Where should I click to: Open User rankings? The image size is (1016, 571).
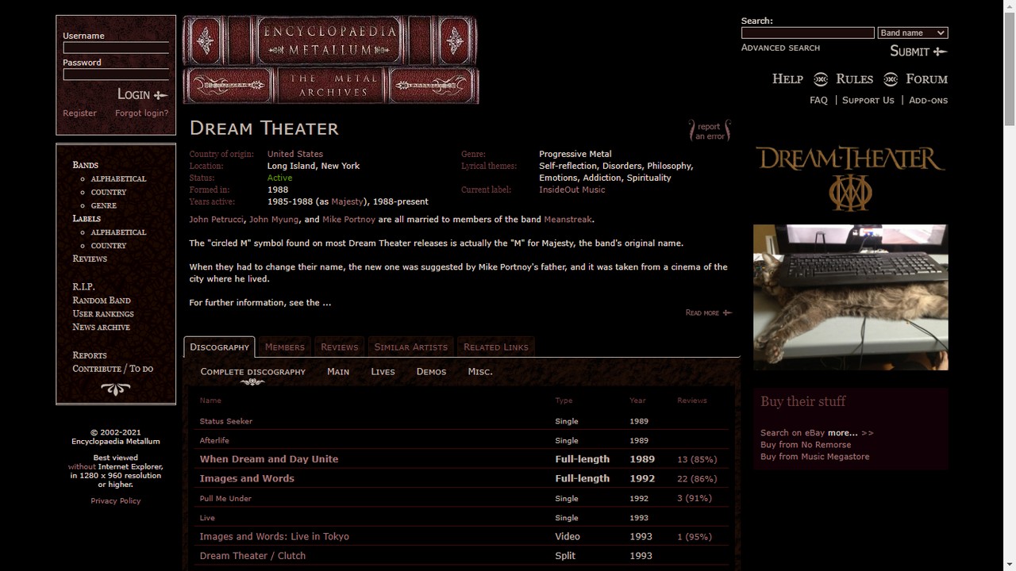coord(103,313)
